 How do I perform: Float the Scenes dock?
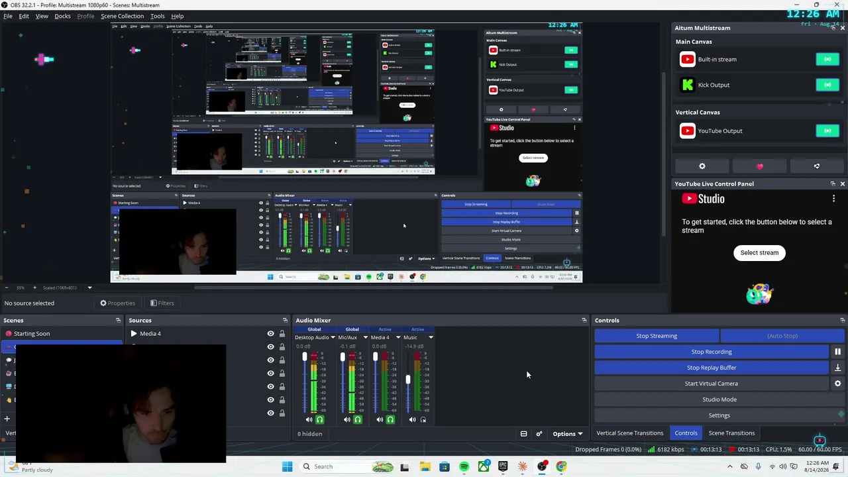pos(118,321)
